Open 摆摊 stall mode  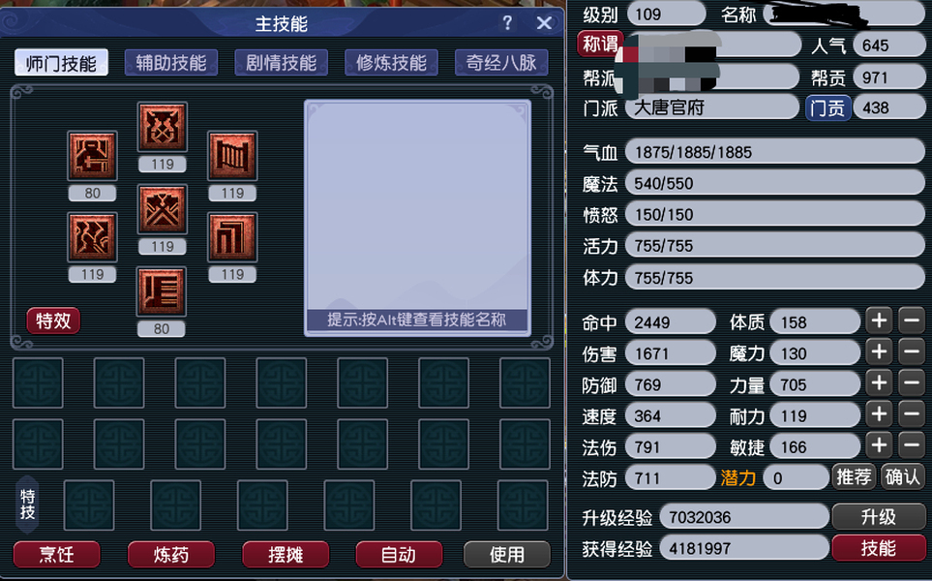point(285,555)
